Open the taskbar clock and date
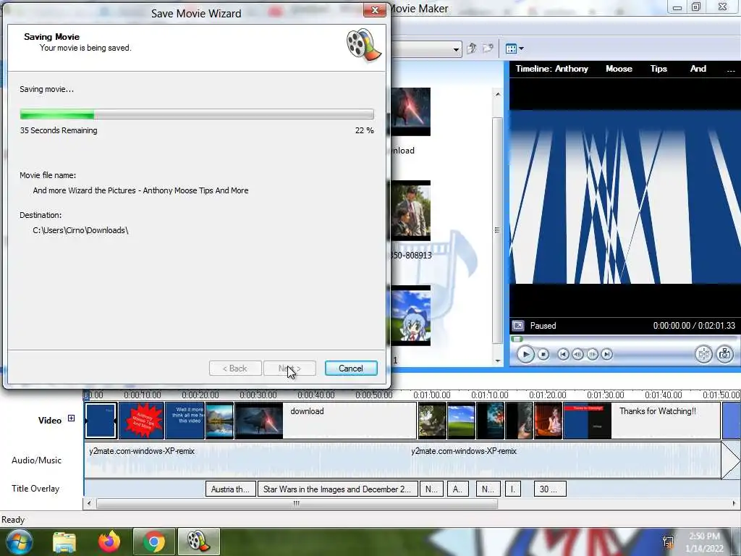 [704, 542]
